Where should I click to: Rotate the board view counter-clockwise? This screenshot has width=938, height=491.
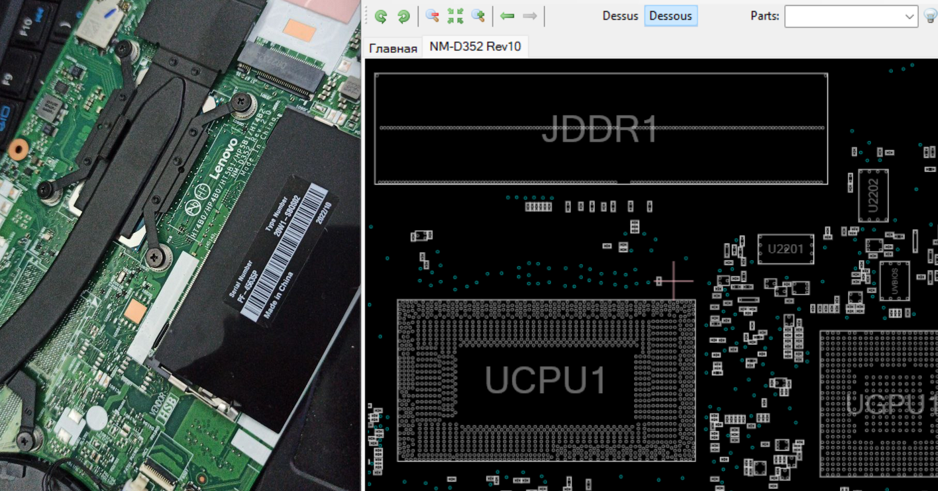tap(381, 17)
